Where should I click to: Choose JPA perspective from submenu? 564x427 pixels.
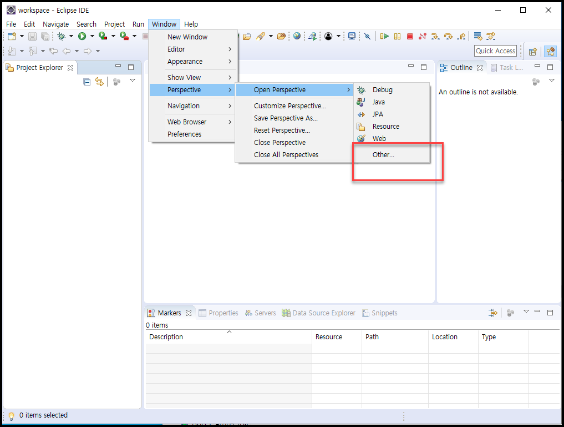tap(392, 114)
